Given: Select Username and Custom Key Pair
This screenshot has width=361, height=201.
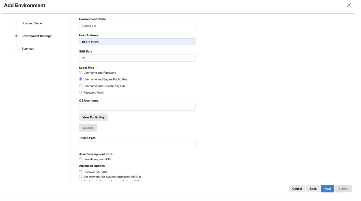Looking at the screenshot, I should (81, 86).
